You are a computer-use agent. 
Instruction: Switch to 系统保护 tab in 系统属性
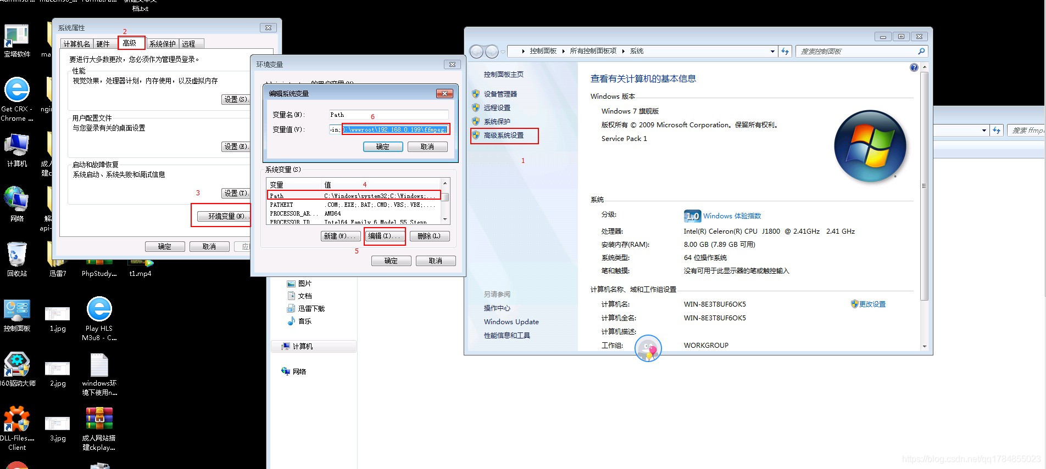pos(163,44)
